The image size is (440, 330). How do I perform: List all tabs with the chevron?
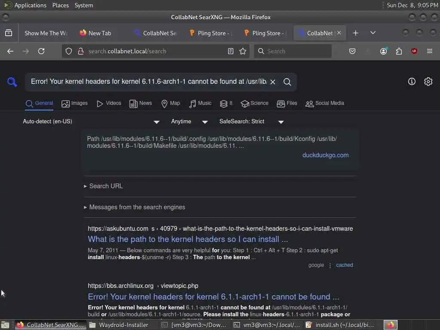tap(373, 33)
